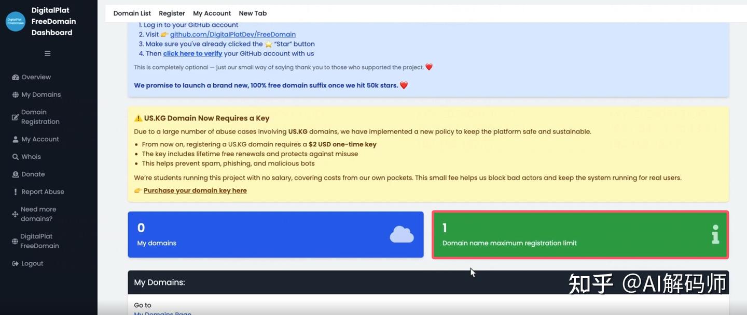Image resolution: width=747 pixels, height=315 pixels.
Task: Click the Donate sidebar icon
Action: point(14,174)
